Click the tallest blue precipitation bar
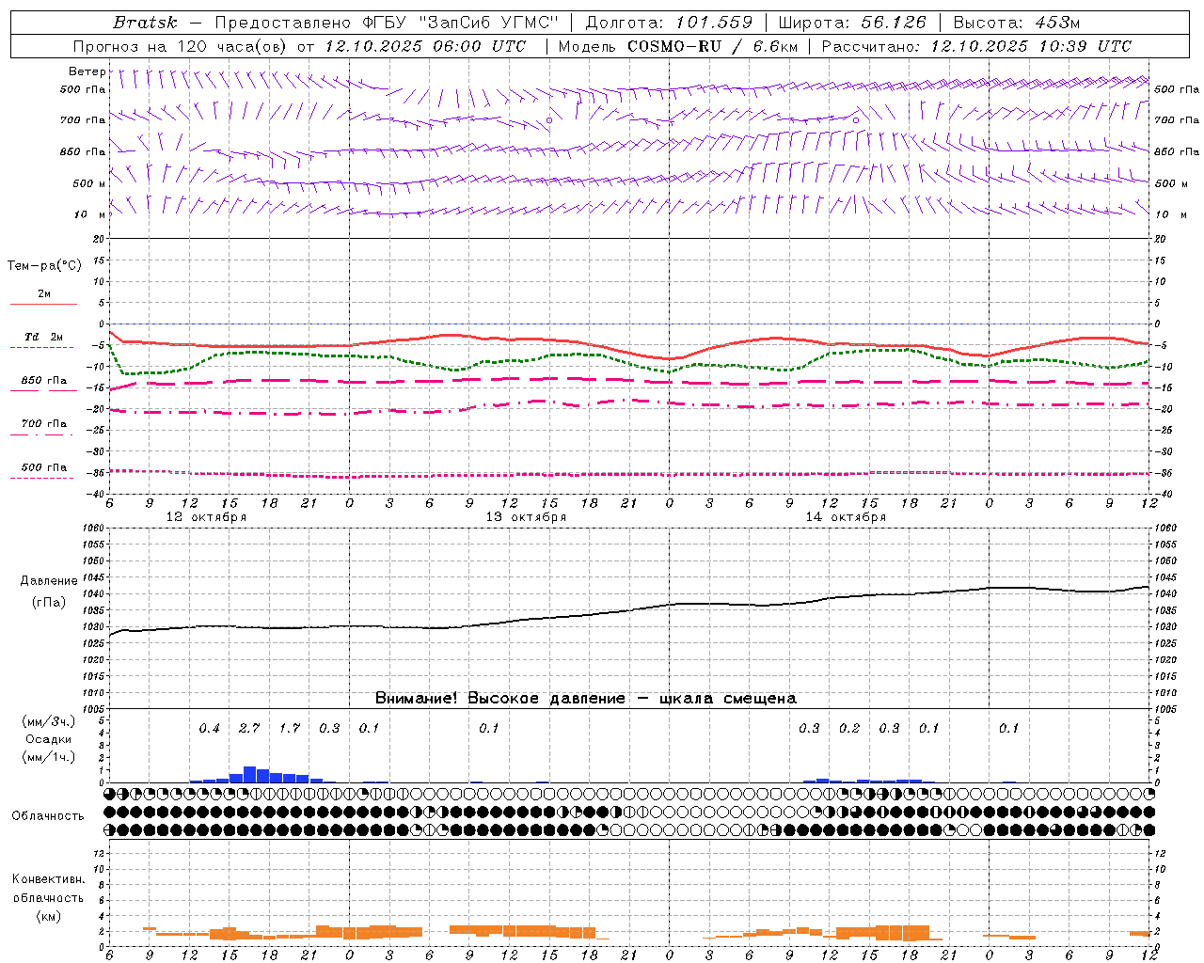The image size is (1204, 963). (x=249, y=775)
